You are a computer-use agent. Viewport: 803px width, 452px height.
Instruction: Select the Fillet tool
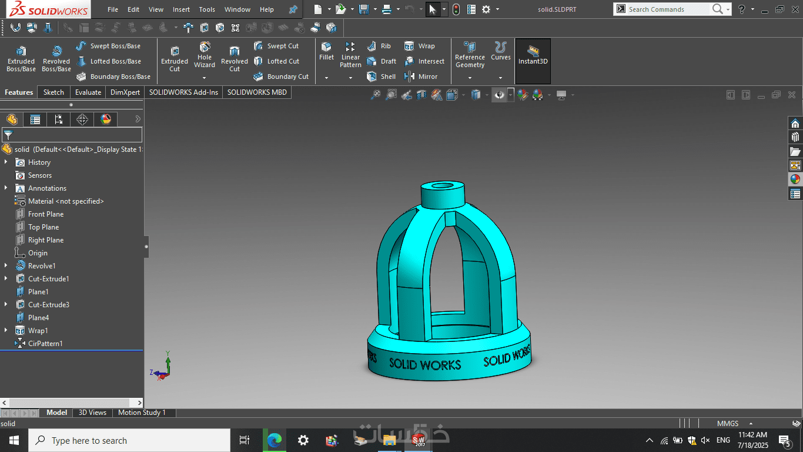pyautogui.click(x=326, y=51)
